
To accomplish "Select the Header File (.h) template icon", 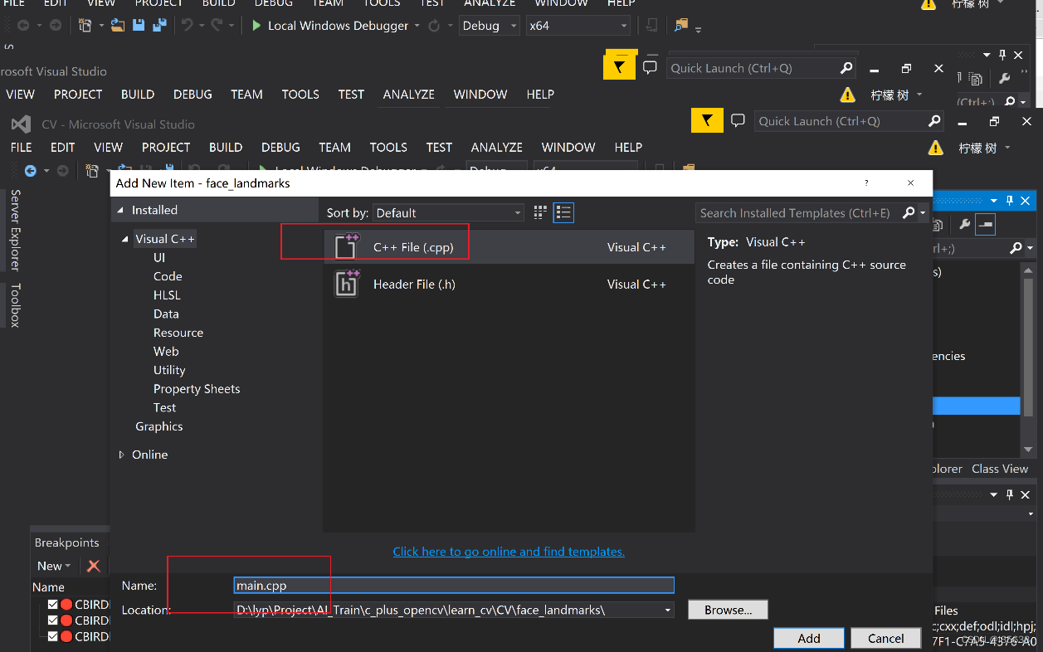I will click(x=346, y=284).
